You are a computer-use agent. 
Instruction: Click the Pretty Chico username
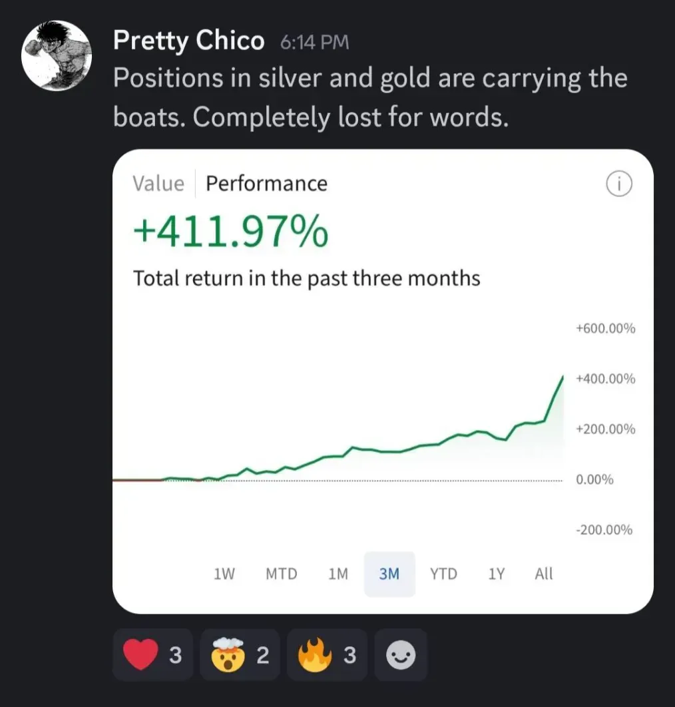click(188, 41)
